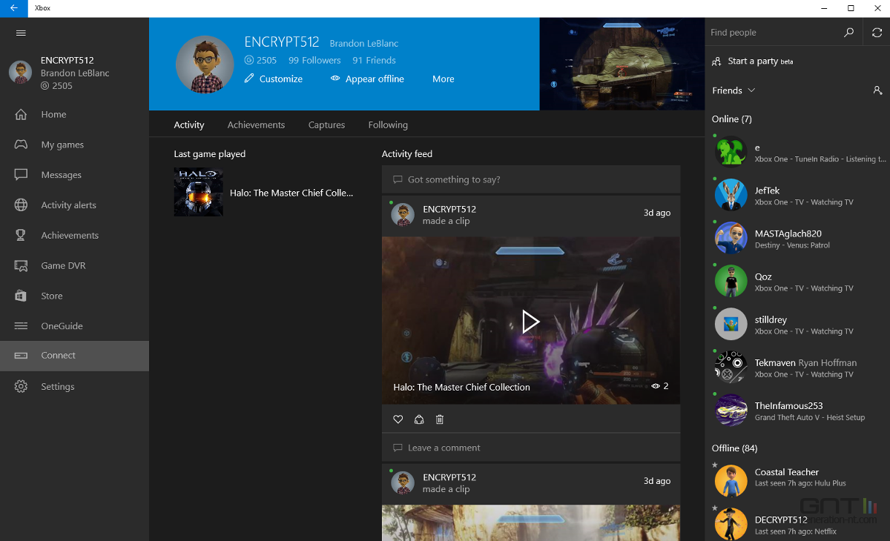
Task: Click the 'Got something to say?' box
Action: coord(531,179)
